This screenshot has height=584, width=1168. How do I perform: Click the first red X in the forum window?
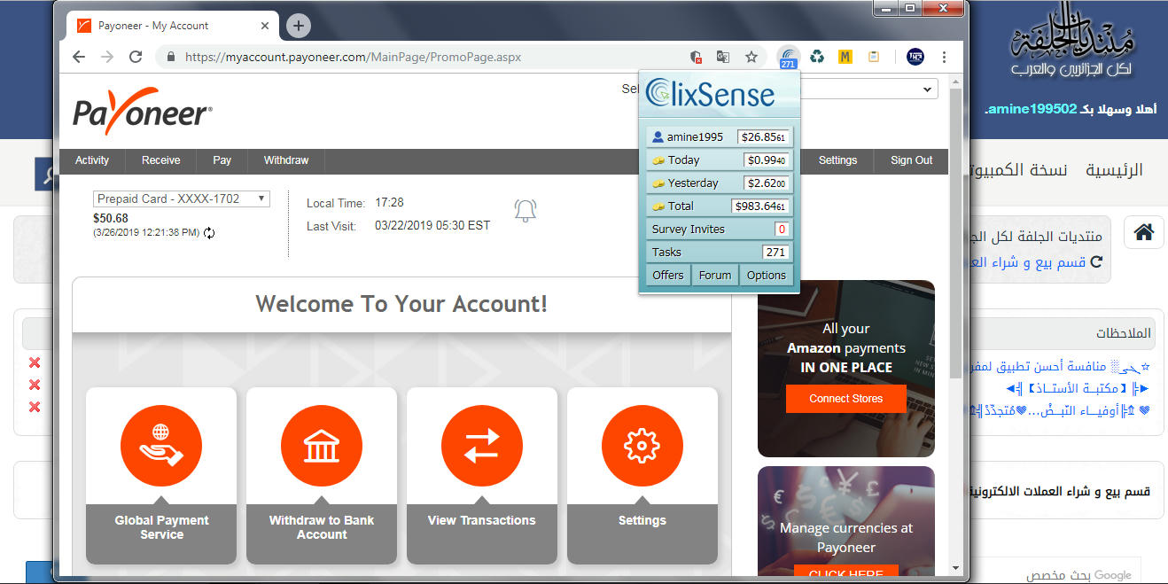point(35,362)
